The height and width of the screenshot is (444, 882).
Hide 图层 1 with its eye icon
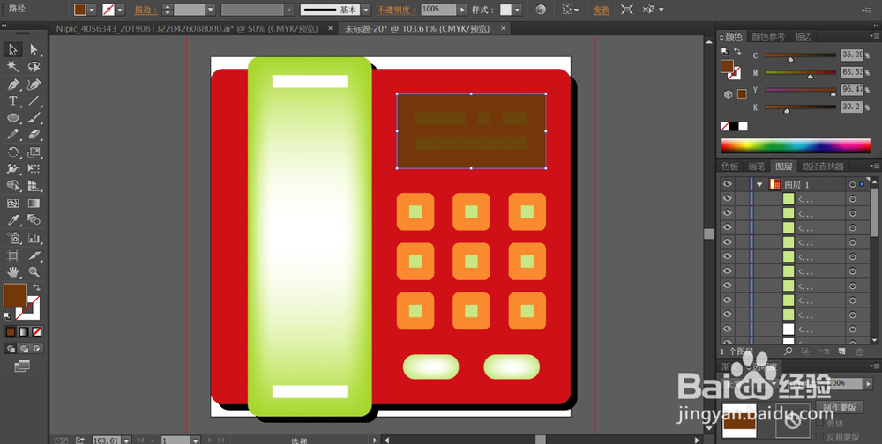728,184
